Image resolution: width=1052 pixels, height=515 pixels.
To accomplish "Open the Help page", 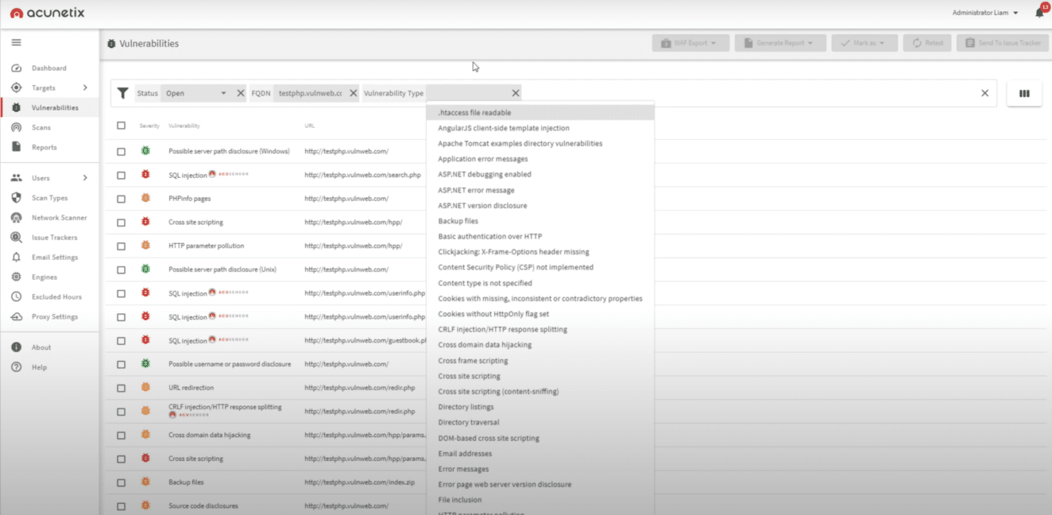I will tap(41, 367).
